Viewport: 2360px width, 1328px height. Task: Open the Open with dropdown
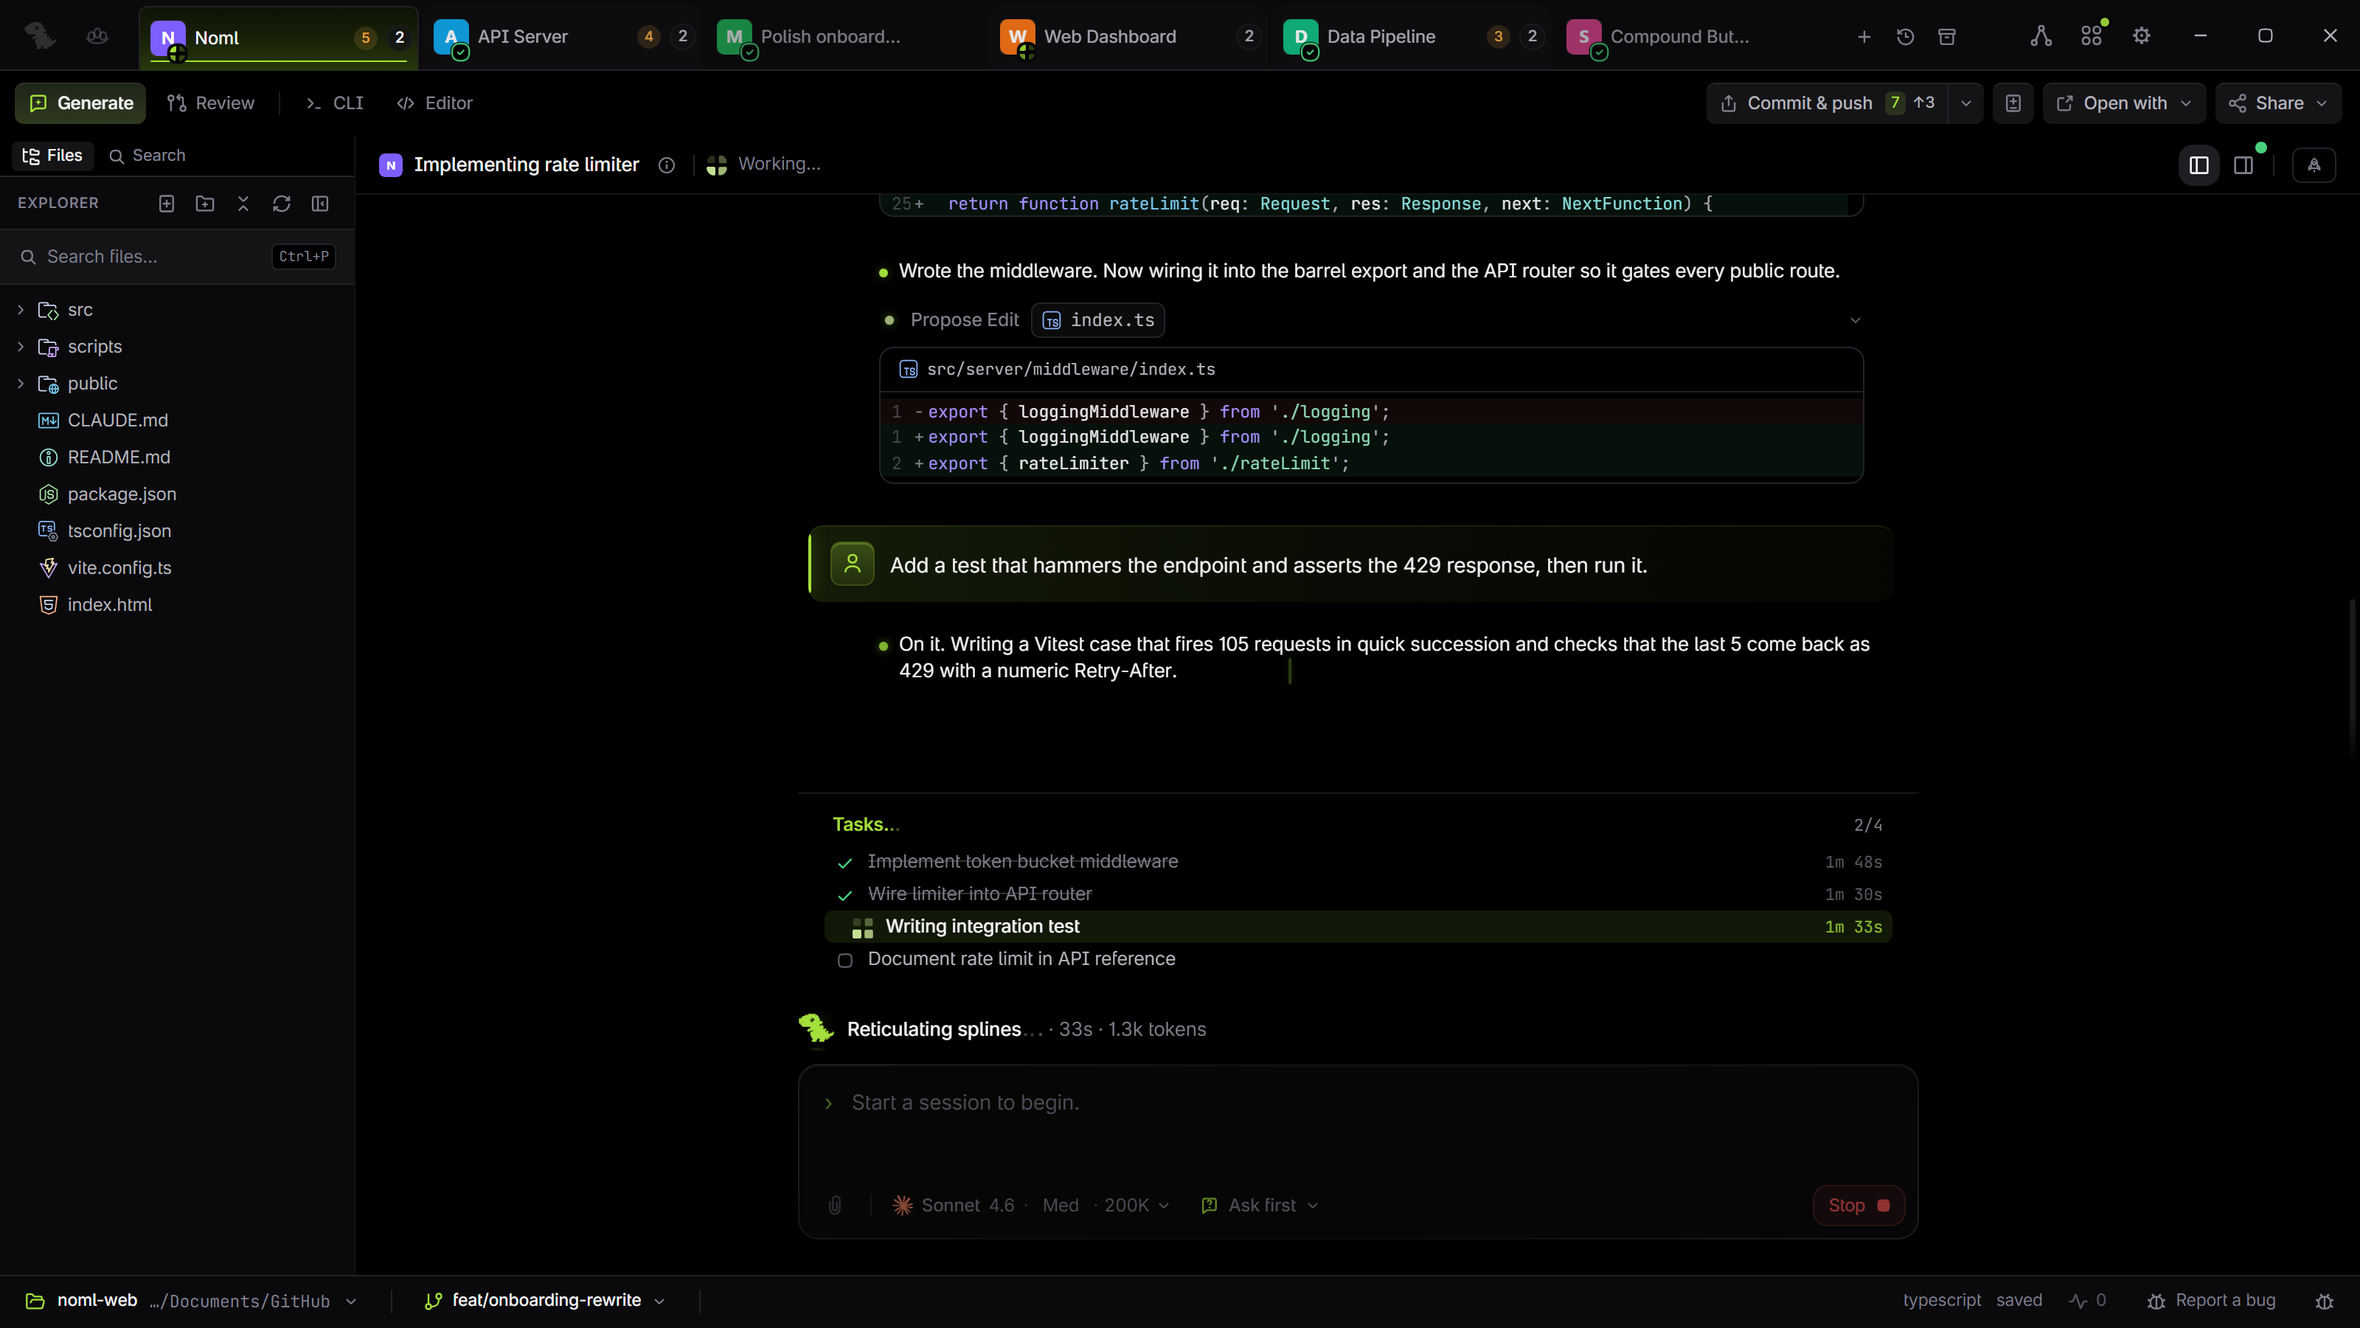[2124, 103]
